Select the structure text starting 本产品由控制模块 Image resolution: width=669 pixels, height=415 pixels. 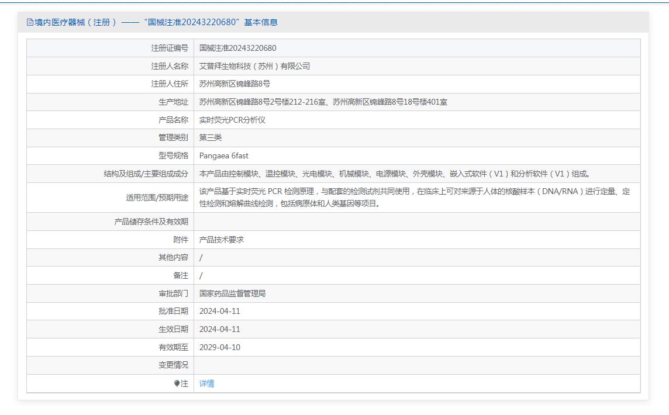395,174
